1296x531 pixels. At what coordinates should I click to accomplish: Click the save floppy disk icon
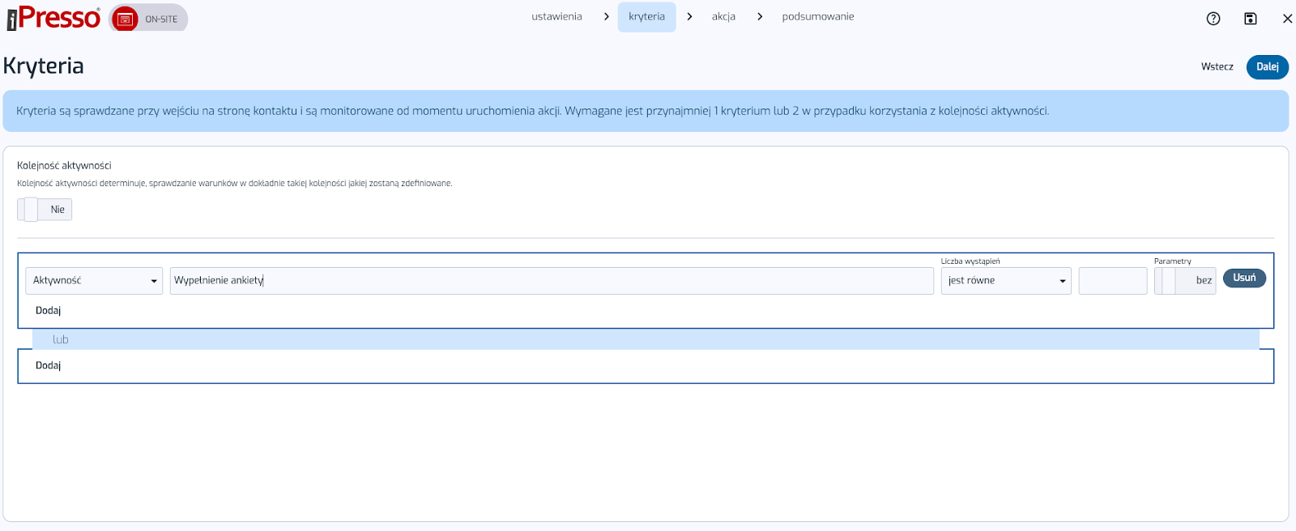(1250, 19)
